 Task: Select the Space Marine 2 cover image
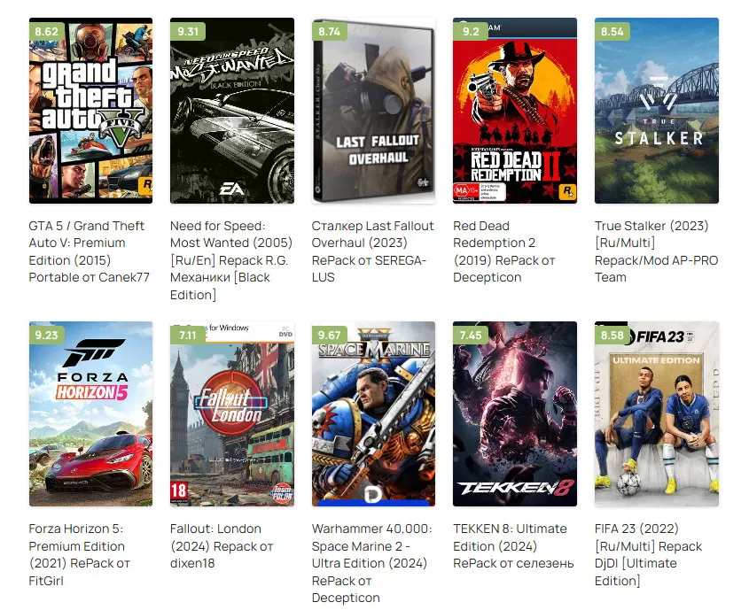pyautogui.click(x=373, y=414)
